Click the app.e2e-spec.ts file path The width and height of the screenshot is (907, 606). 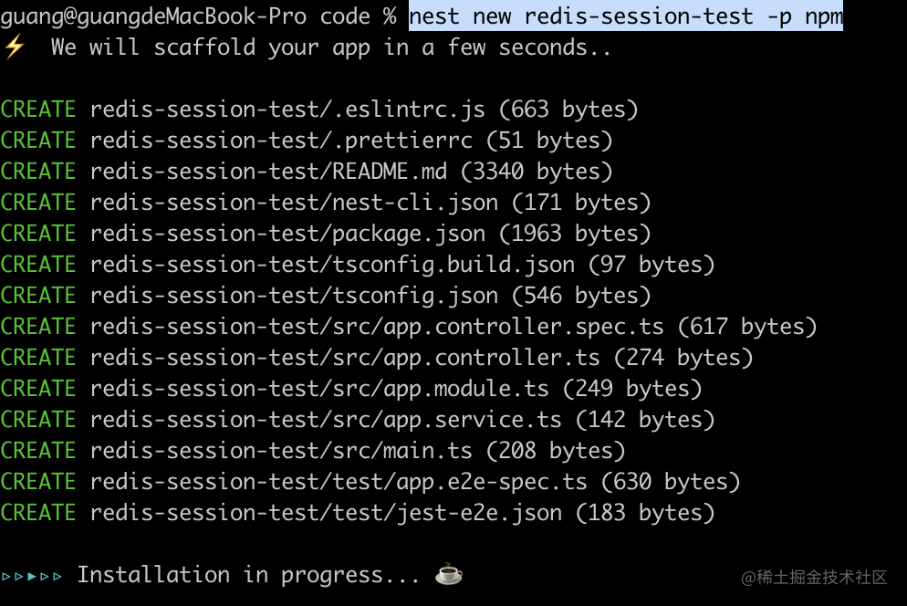point(339,482)
